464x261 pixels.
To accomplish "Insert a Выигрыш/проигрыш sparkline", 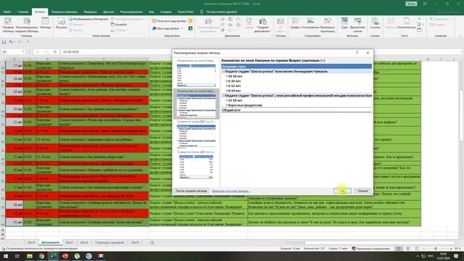I will click(328, 25).
